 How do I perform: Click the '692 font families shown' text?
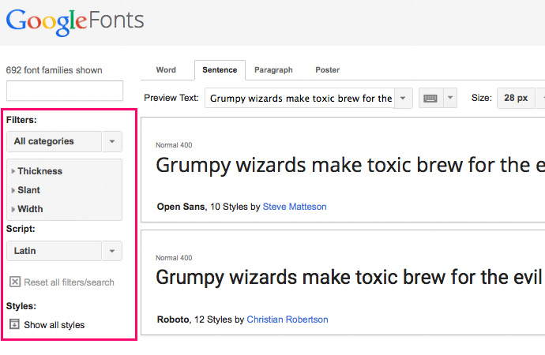(54, 70)
